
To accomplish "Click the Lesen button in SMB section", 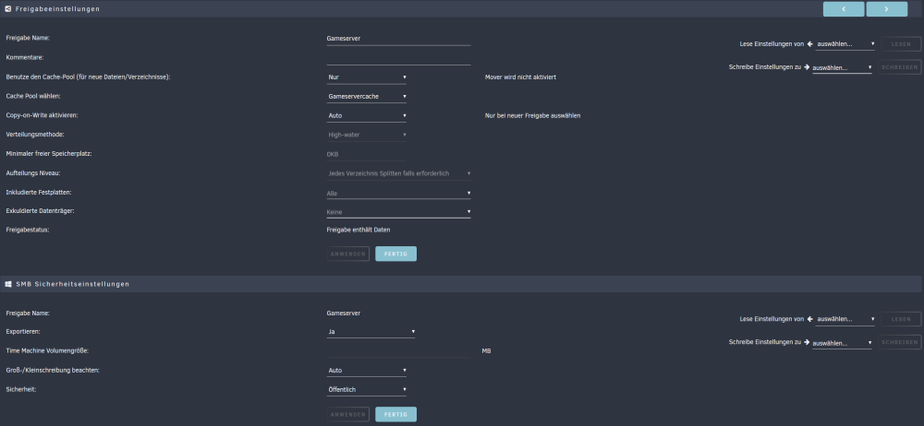I will pos(901,319).
